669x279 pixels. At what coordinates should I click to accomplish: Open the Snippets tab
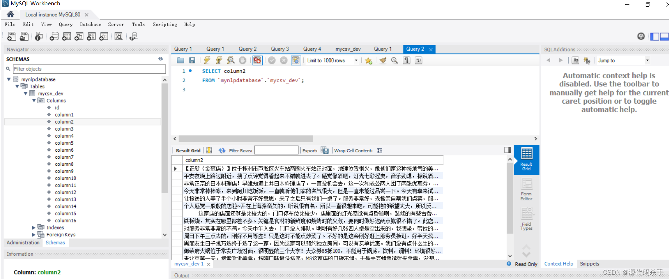589,264
